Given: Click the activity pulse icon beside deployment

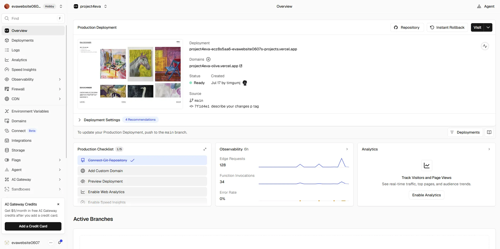Looking at the screenshot, I should pyautogui.click(x=485, y=46).
